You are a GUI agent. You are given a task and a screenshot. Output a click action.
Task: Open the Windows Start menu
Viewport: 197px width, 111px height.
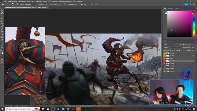(2, 109)
